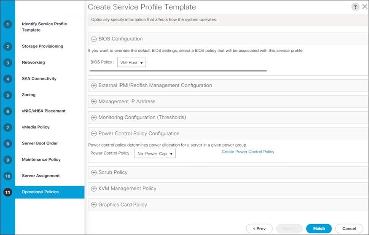
Task: Open the BIOS Policy dropdown
Action: (131, 63)
